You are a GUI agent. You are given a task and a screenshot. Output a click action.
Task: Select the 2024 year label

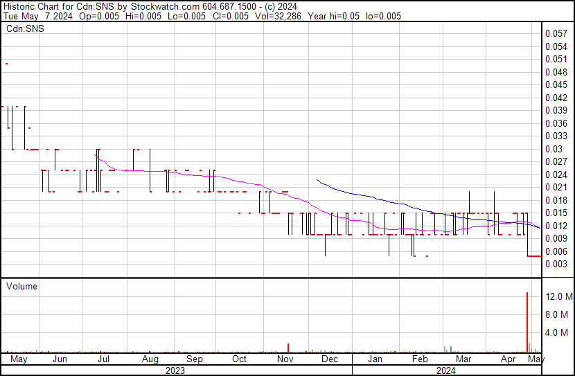pyautogui.click(x=446, y=370)
